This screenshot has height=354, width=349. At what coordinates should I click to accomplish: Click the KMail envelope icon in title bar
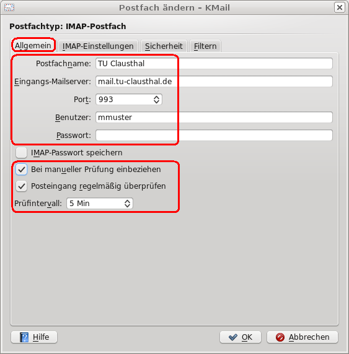pos(9,7)
